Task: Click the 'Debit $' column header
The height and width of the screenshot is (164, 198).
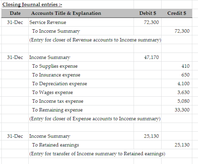Action: (148, 13)
